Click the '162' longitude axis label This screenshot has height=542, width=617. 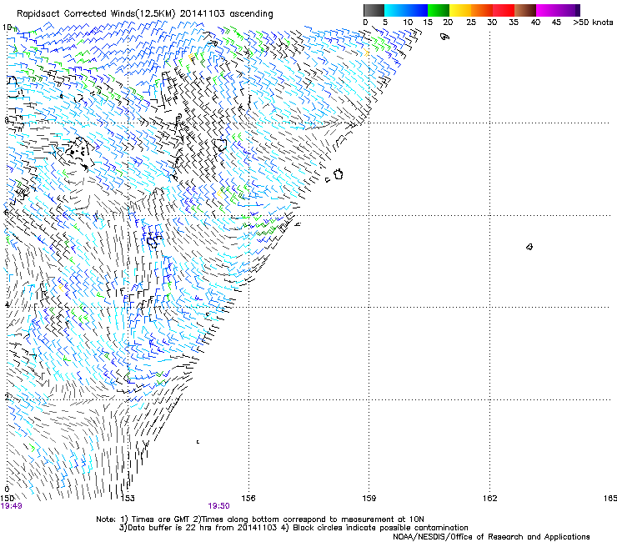[490, 499]
